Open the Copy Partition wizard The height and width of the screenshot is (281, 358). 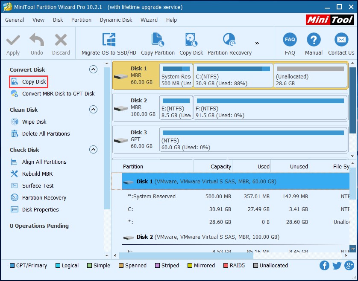tap(158, 44)
